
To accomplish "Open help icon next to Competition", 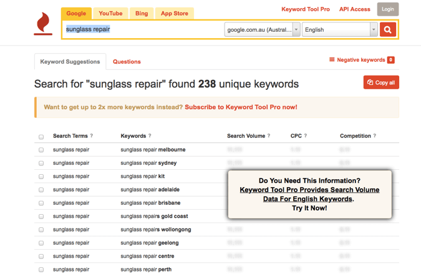I will click(x=375, y=135).
